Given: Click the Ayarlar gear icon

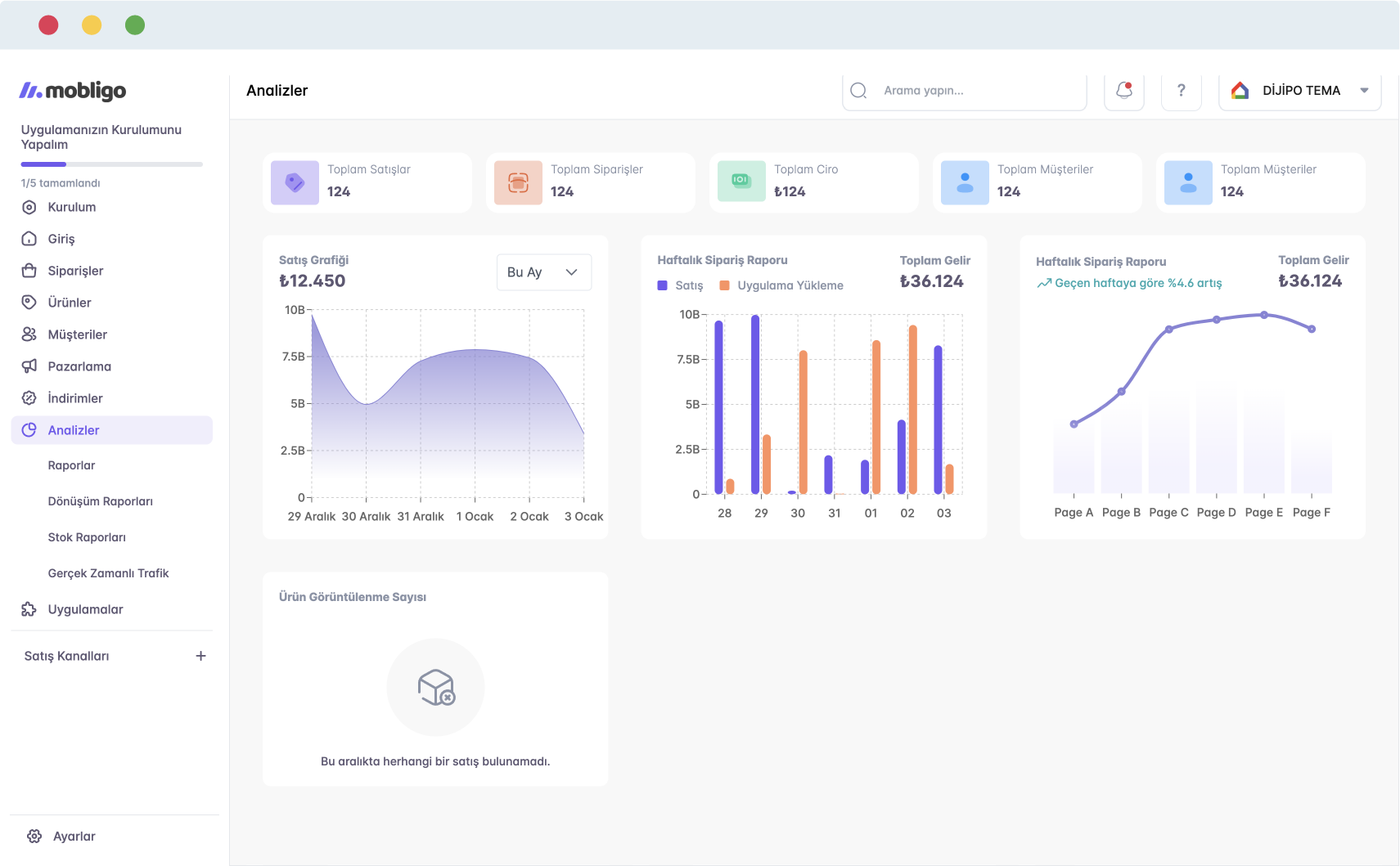Looking at the screenshot, I should [34, 836].
